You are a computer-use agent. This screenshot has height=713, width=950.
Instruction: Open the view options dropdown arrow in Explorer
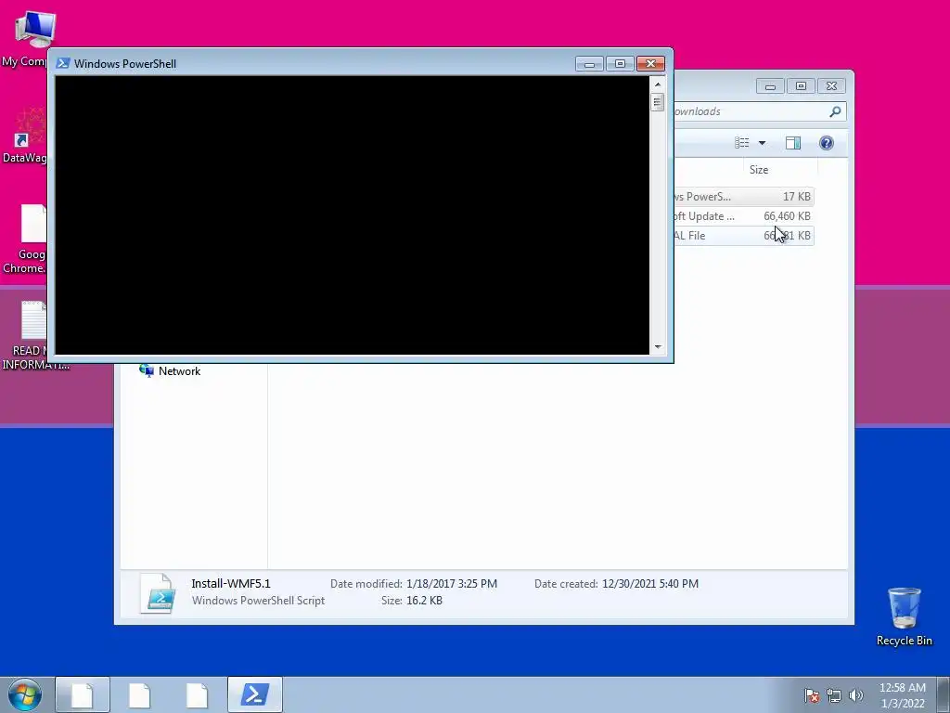[763, 143]
